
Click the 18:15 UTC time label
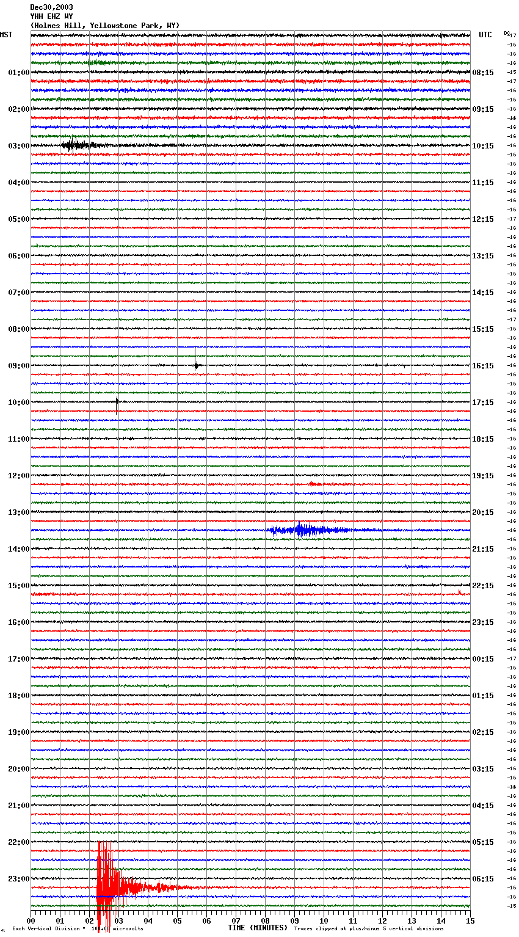pos(483,439)
